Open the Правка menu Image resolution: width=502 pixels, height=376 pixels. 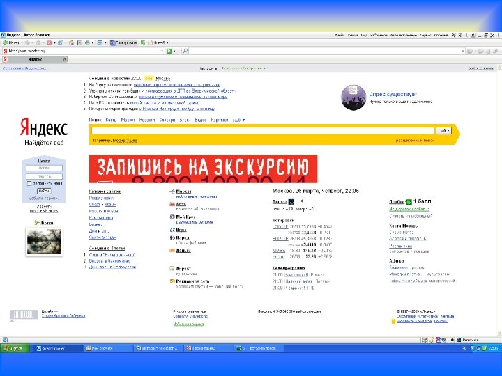click(352, 36)
